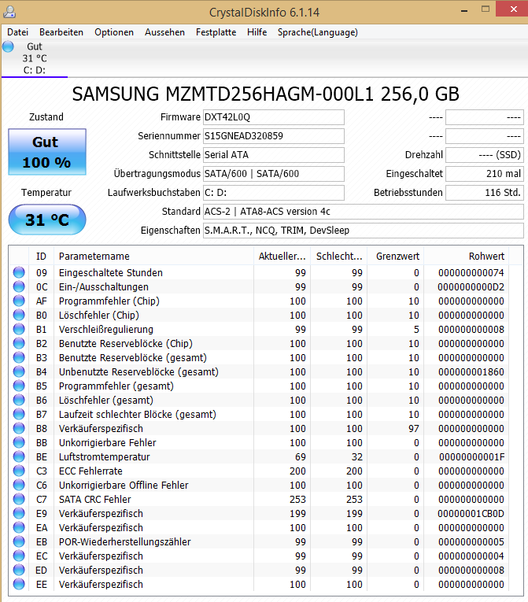Click the blue status orb above the drive tab

[8, 46]
